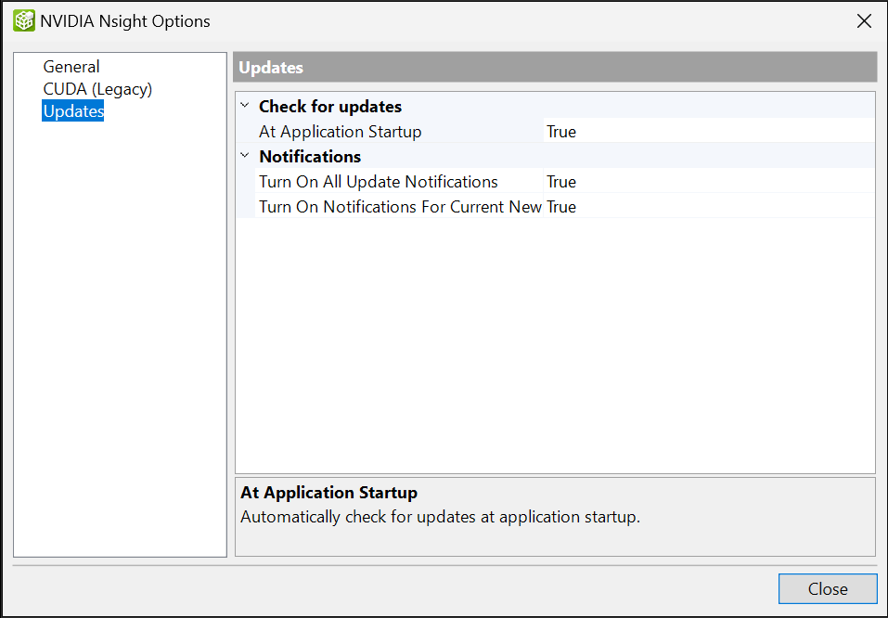Image resolution: width=888 pixels, height=618 pixels.
Task: Select Turn On Notifications For Current New row
Action: (x=400, y=206)
